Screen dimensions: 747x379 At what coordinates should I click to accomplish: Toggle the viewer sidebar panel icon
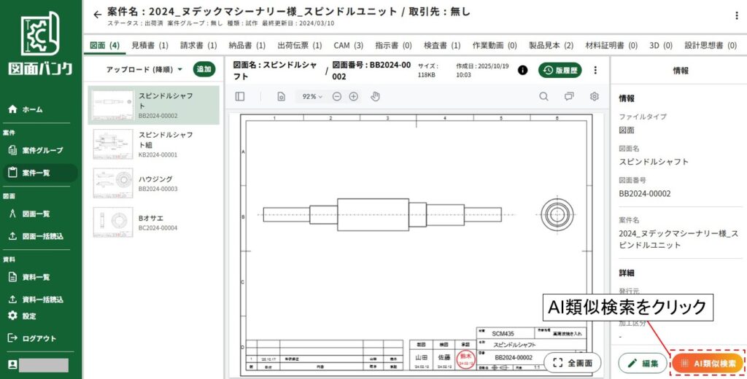[240, 96]
